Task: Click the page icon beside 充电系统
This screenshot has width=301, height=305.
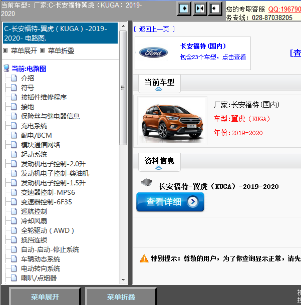Action: pyautogui.click(x=14, y=126)
